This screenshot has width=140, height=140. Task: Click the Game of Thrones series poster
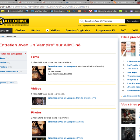coord(128,133)
